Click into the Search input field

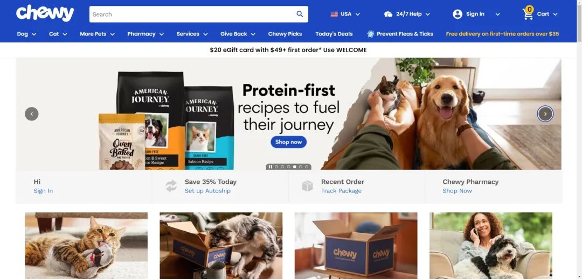click(192, 14)
